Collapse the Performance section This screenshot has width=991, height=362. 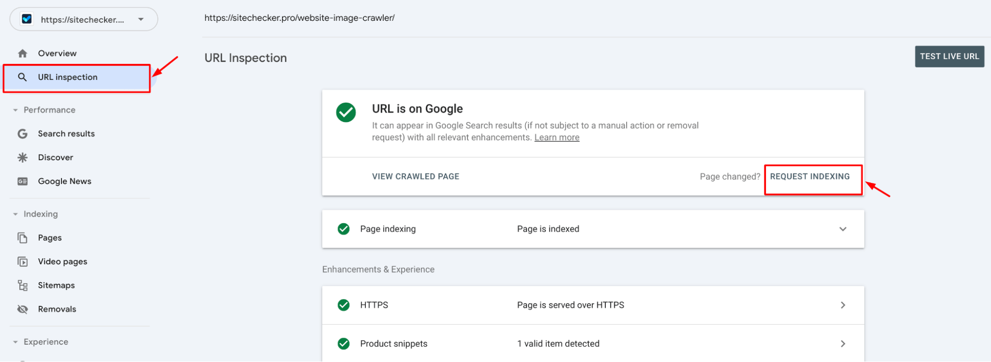tap(15, 110)
